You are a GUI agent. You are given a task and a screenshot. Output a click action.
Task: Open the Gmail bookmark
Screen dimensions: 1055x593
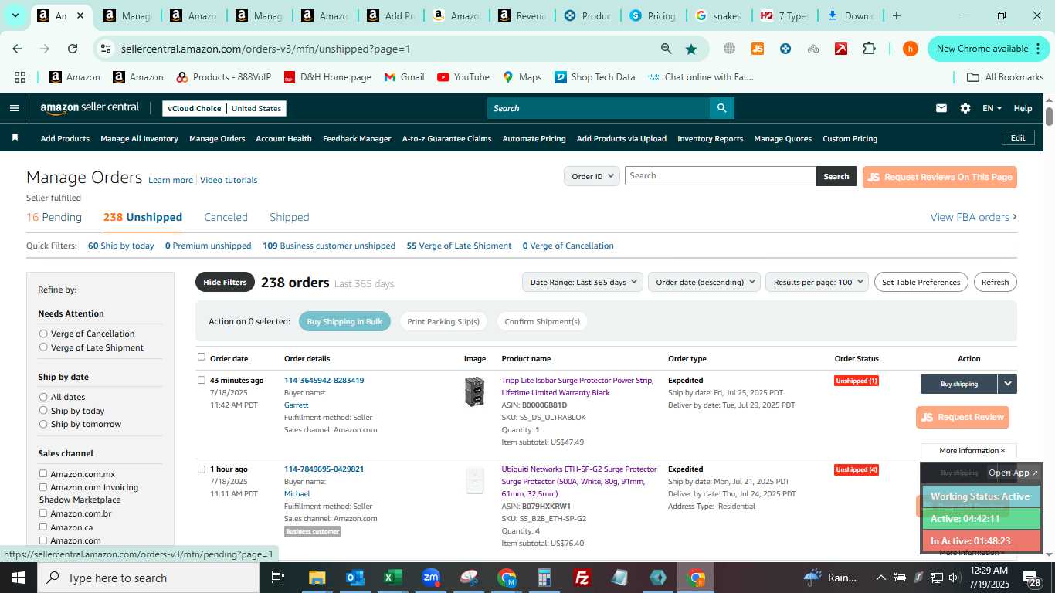(x=405, y=77)
